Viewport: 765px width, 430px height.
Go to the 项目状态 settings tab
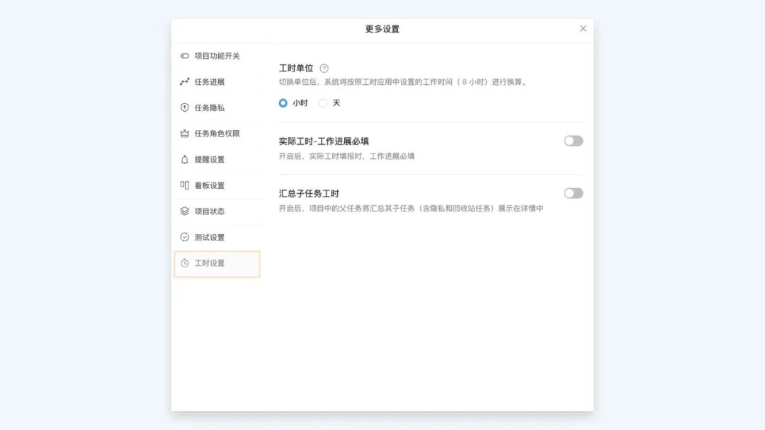pyautogui.click(x=210, y=211)
